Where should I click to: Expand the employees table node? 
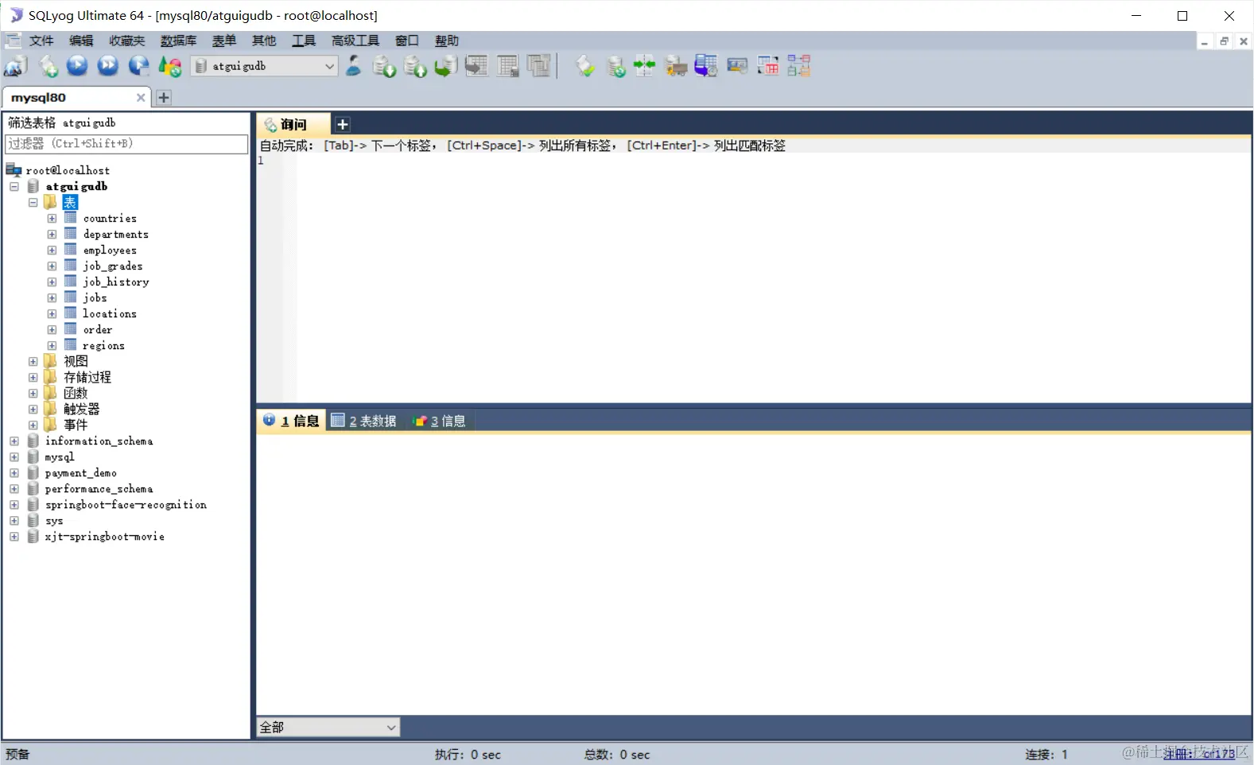click(x=52, y=250)
